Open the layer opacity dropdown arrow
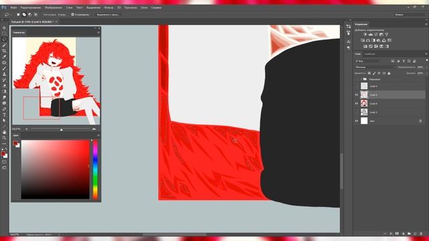Image resolution: width=429 pixels, height=241 pixels. (426, 67)
